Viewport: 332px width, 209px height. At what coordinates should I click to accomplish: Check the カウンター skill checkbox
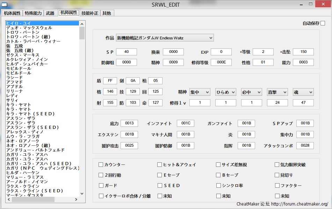(x=101, y=165)
